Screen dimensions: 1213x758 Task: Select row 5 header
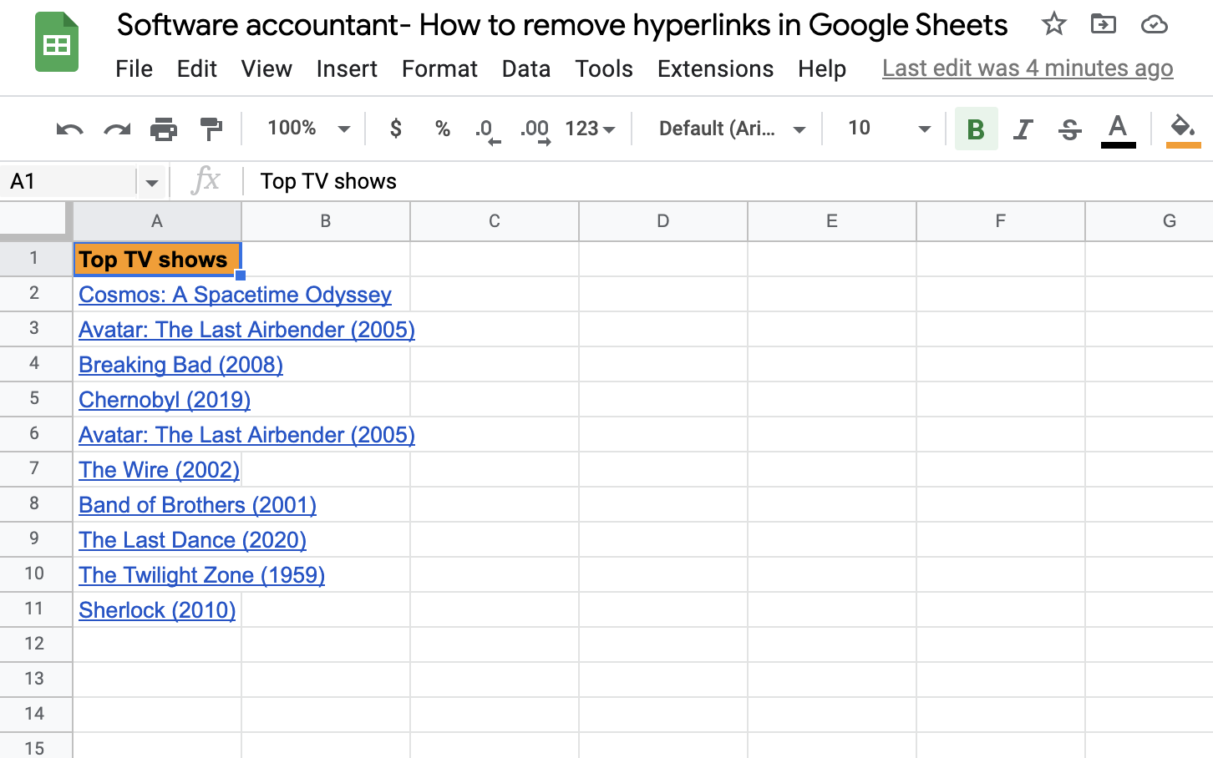click(35, 398)
